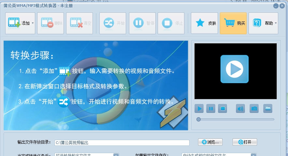Open the existing-file handling dropdown
This screenshot has height=156, width=288.
tap(219, 154)
